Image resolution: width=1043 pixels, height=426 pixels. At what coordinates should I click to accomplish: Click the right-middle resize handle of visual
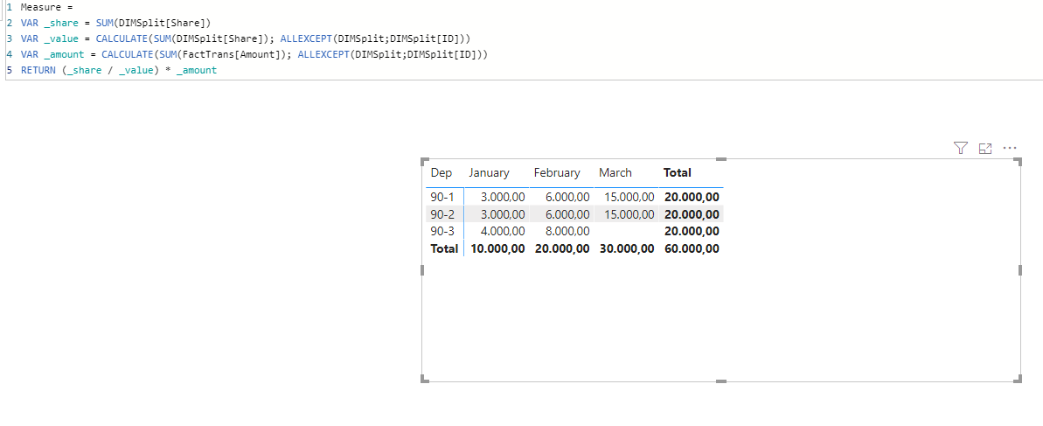[1020, 270]
